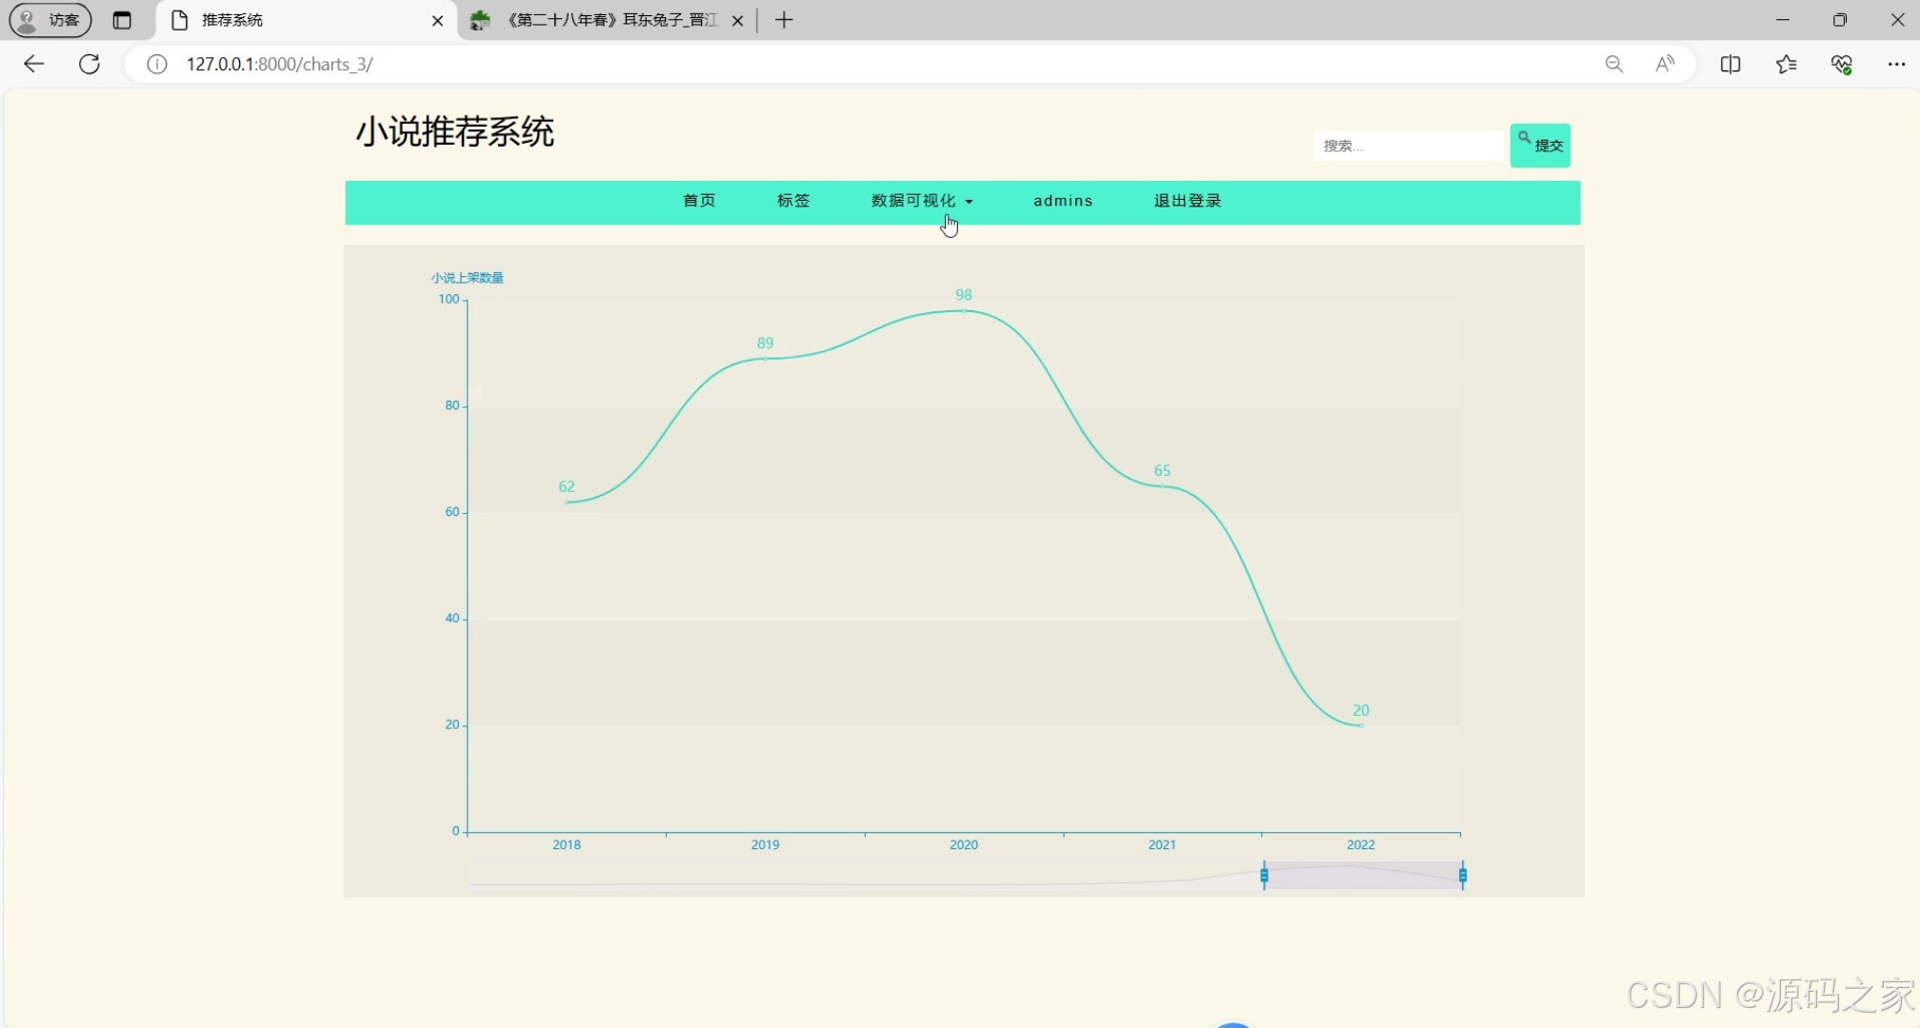Switch to the 第二十八年春 browser tab
This screenshot has width=1920, height=1028.
[x=610, y=20]
